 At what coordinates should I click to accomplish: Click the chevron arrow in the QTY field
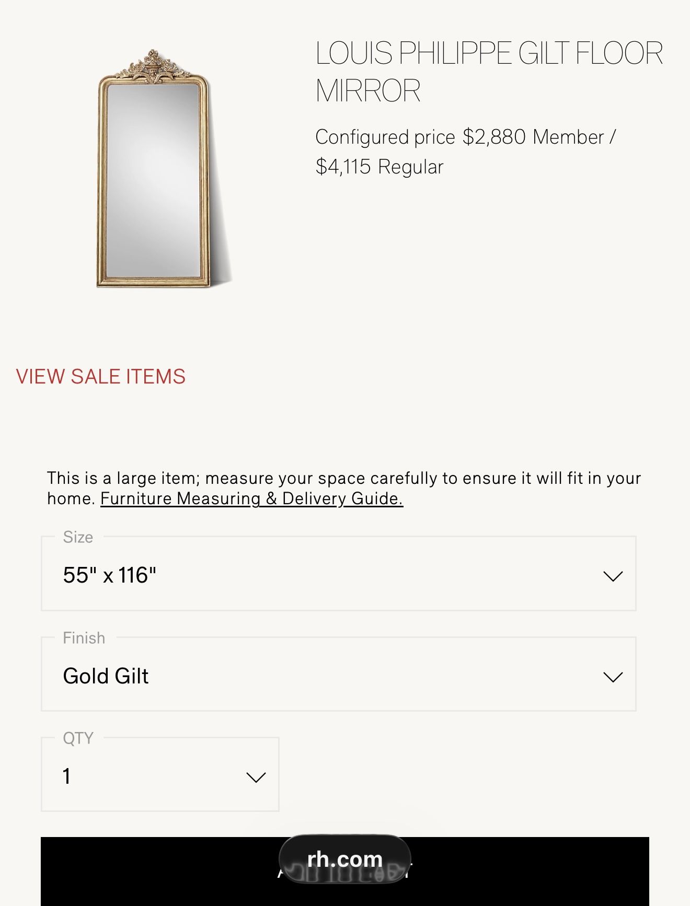click(256, 777)
